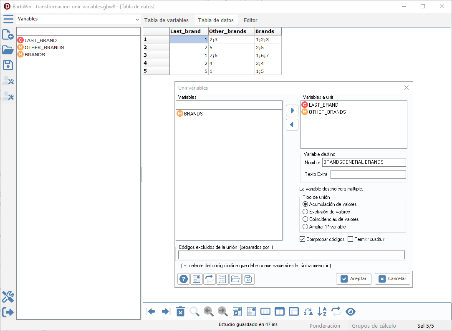The height and width of the screenshot is (331, 452).
Task: Switch to 'Tabla de variables' tab
Action: (x=166, y=20)
